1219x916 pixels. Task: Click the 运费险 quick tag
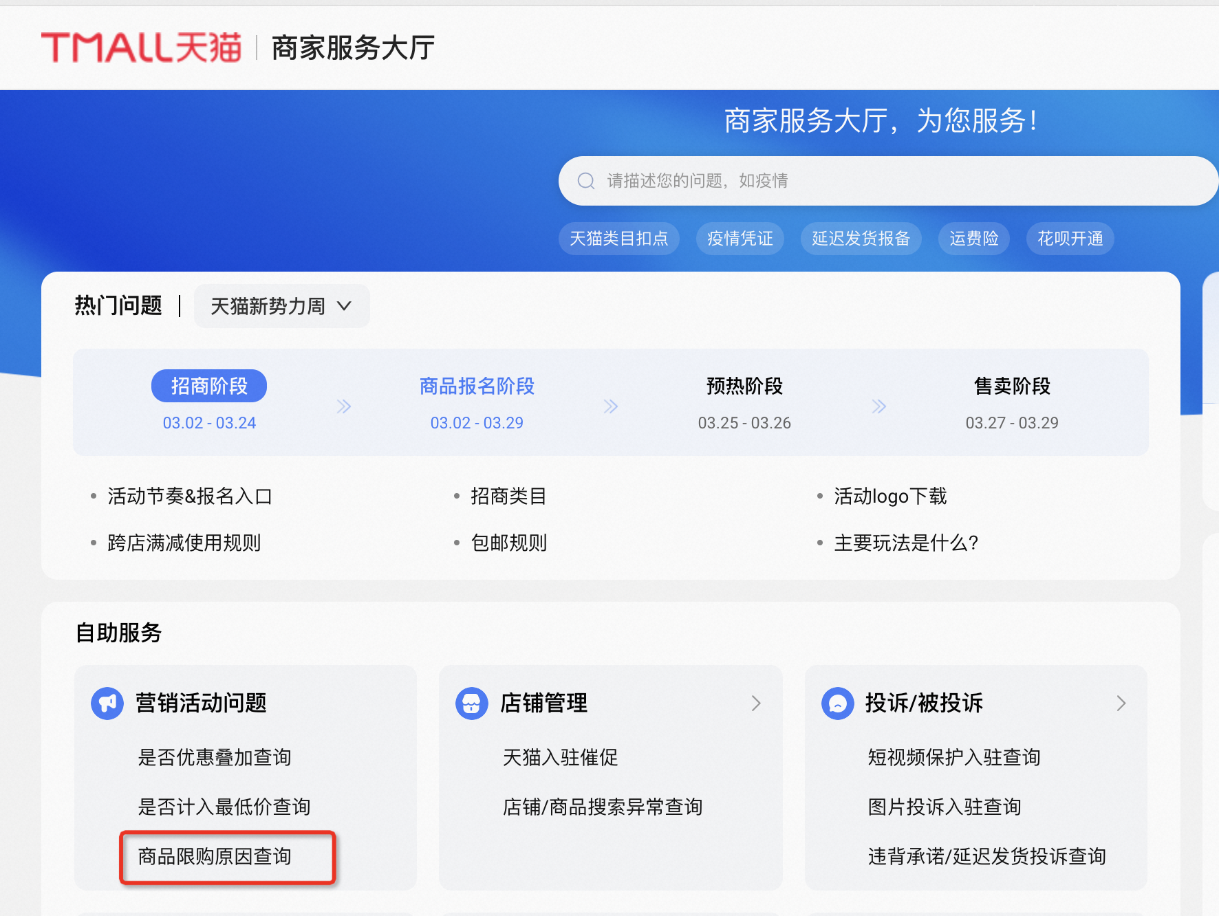(x=974, y=239)
